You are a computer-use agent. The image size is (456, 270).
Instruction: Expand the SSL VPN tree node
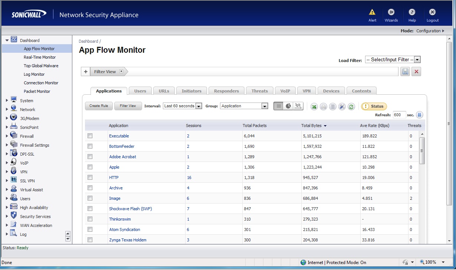click(x=7, y=181)
